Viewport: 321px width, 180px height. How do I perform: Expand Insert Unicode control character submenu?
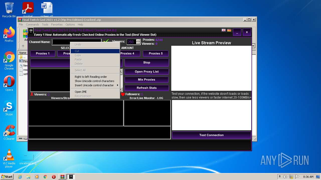coord(95,85)
